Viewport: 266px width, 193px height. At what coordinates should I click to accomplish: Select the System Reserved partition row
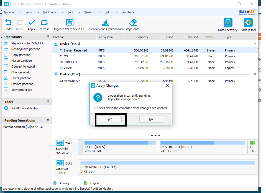(155, 50)
